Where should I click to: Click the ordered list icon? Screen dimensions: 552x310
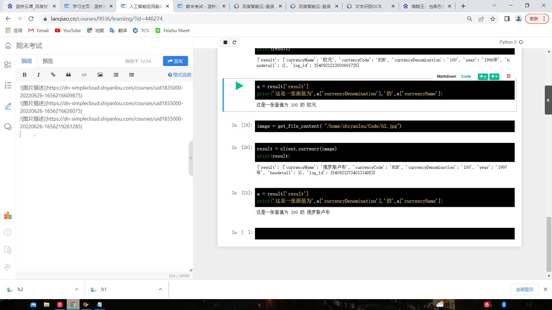click(116, 75)
